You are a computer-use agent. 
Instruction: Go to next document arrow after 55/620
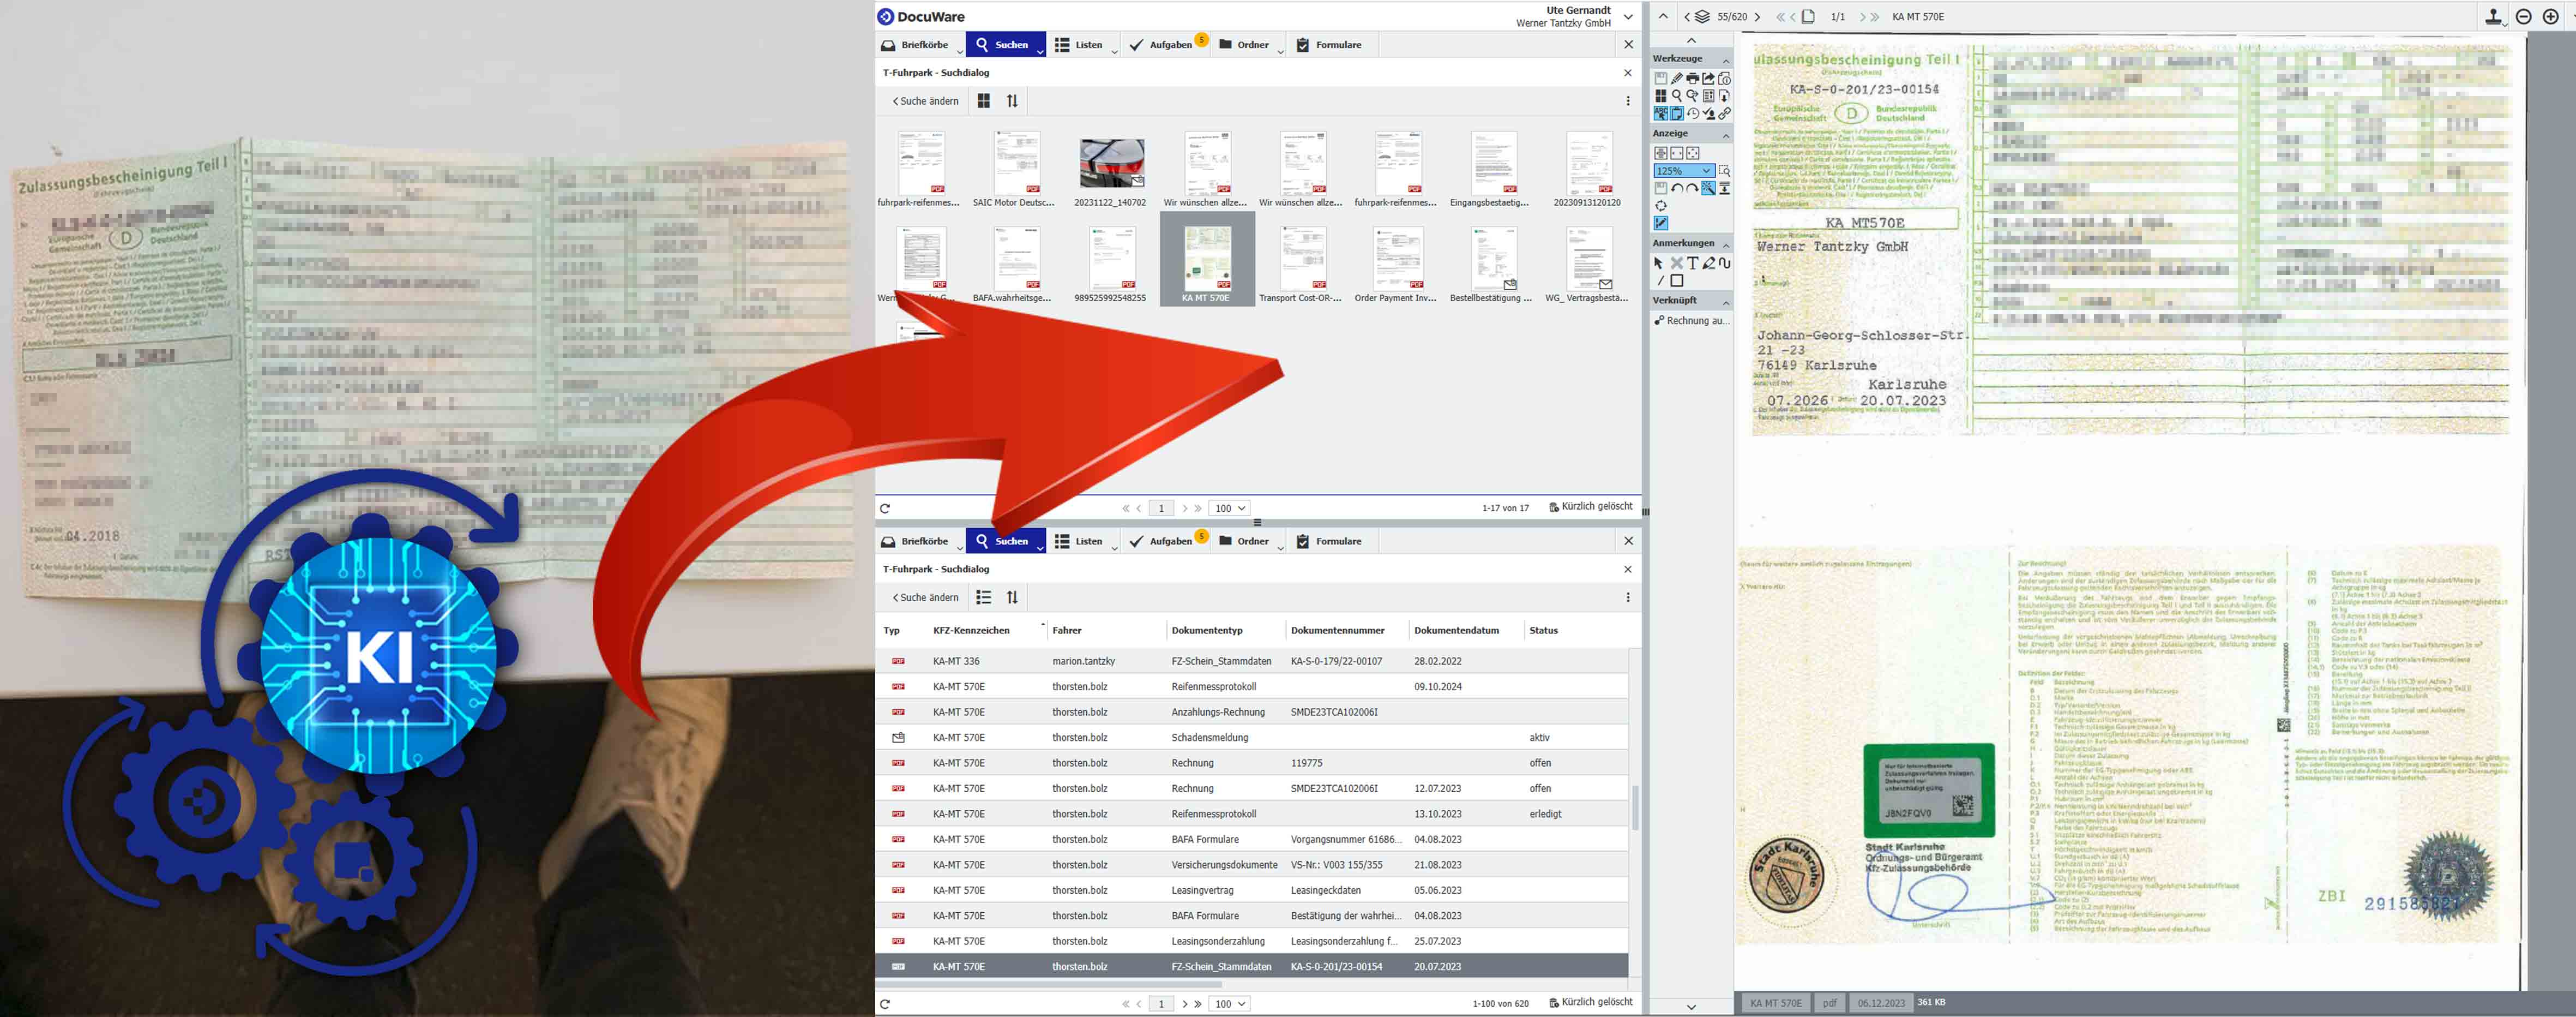coord(1757,17)
